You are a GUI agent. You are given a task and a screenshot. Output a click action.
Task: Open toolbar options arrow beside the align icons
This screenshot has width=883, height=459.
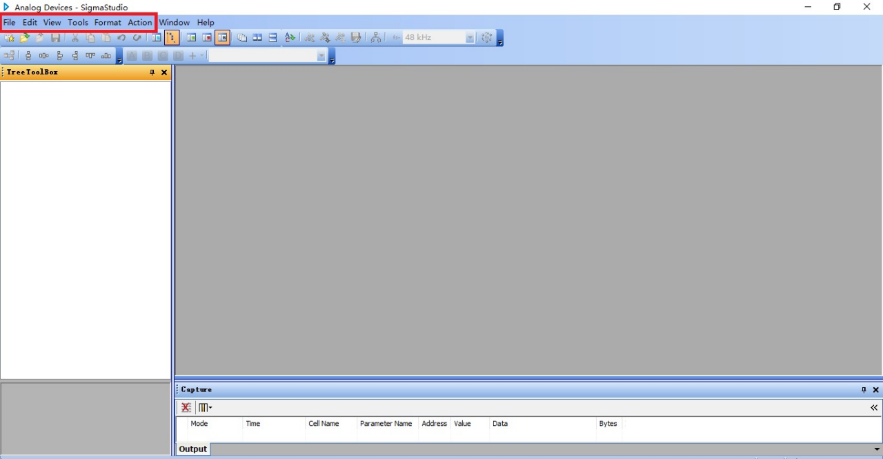(x=119, y=56)
